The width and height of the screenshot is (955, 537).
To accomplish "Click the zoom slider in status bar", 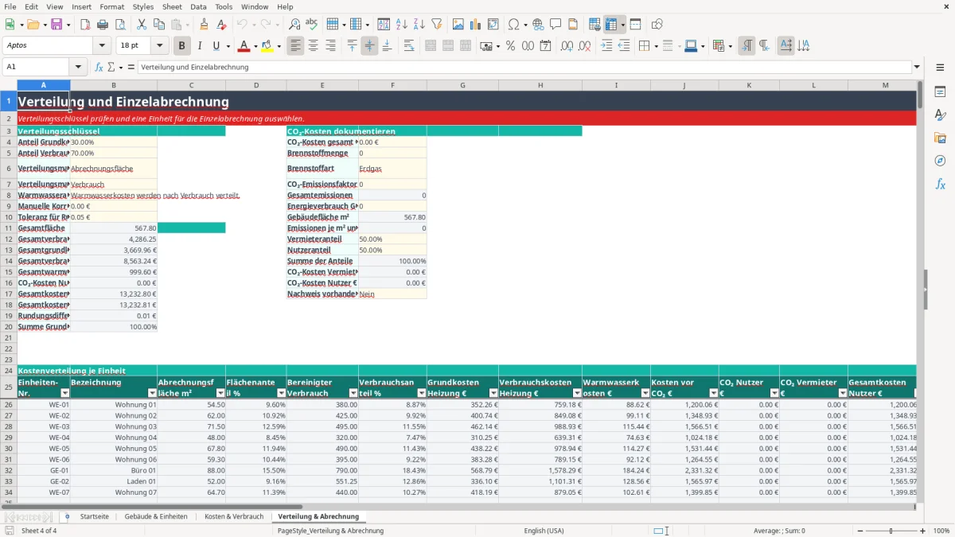I will tap(890, 531).
